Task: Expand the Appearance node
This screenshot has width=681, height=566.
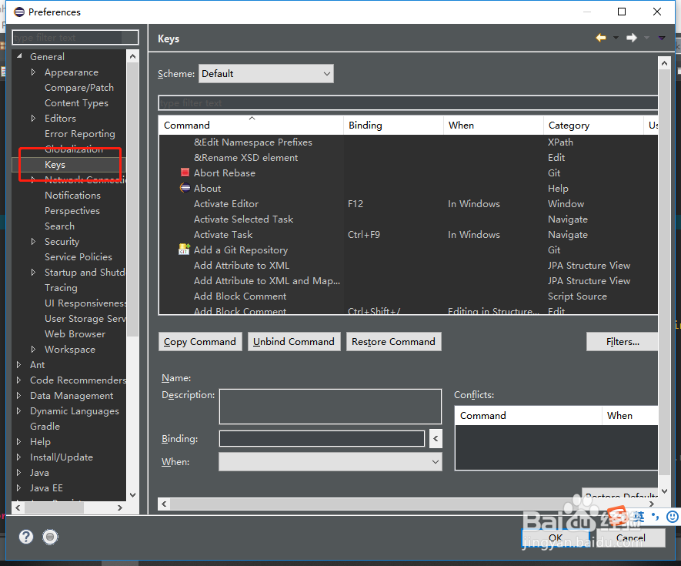Action: (33, 72)
